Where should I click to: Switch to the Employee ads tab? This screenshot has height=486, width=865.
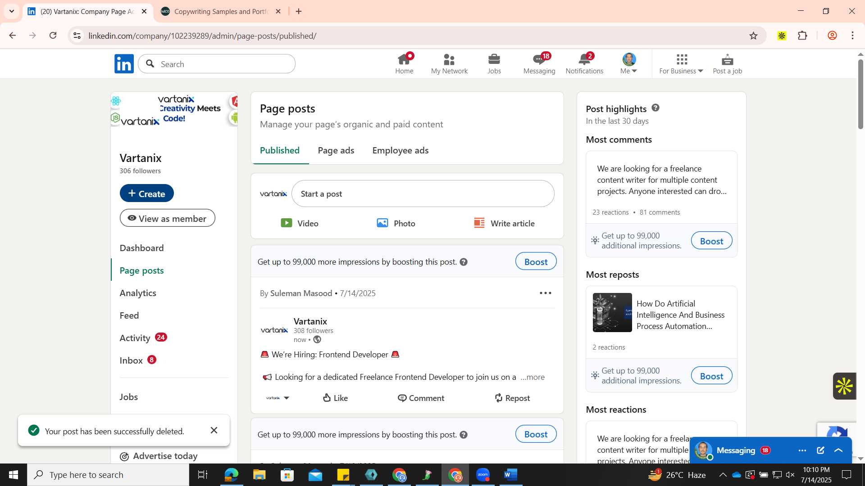coord(400,151)
